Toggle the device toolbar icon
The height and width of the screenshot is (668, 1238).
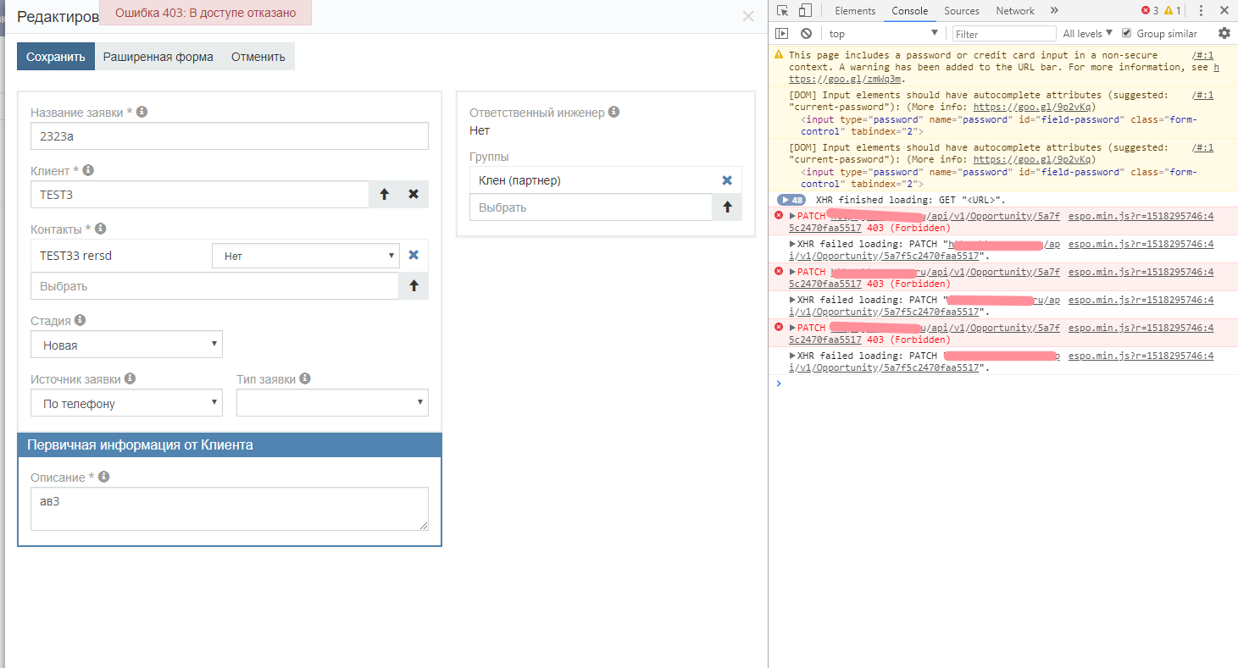coord(805,11)
